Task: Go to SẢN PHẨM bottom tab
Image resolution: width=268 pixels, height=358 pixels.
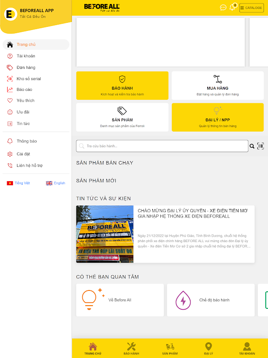Action: pos(170,349)
